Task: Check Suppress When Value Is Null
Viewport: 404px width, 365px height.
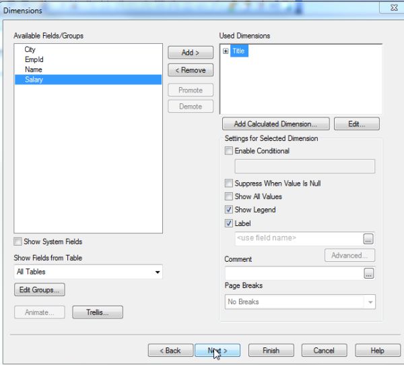Action: [228, 184]
